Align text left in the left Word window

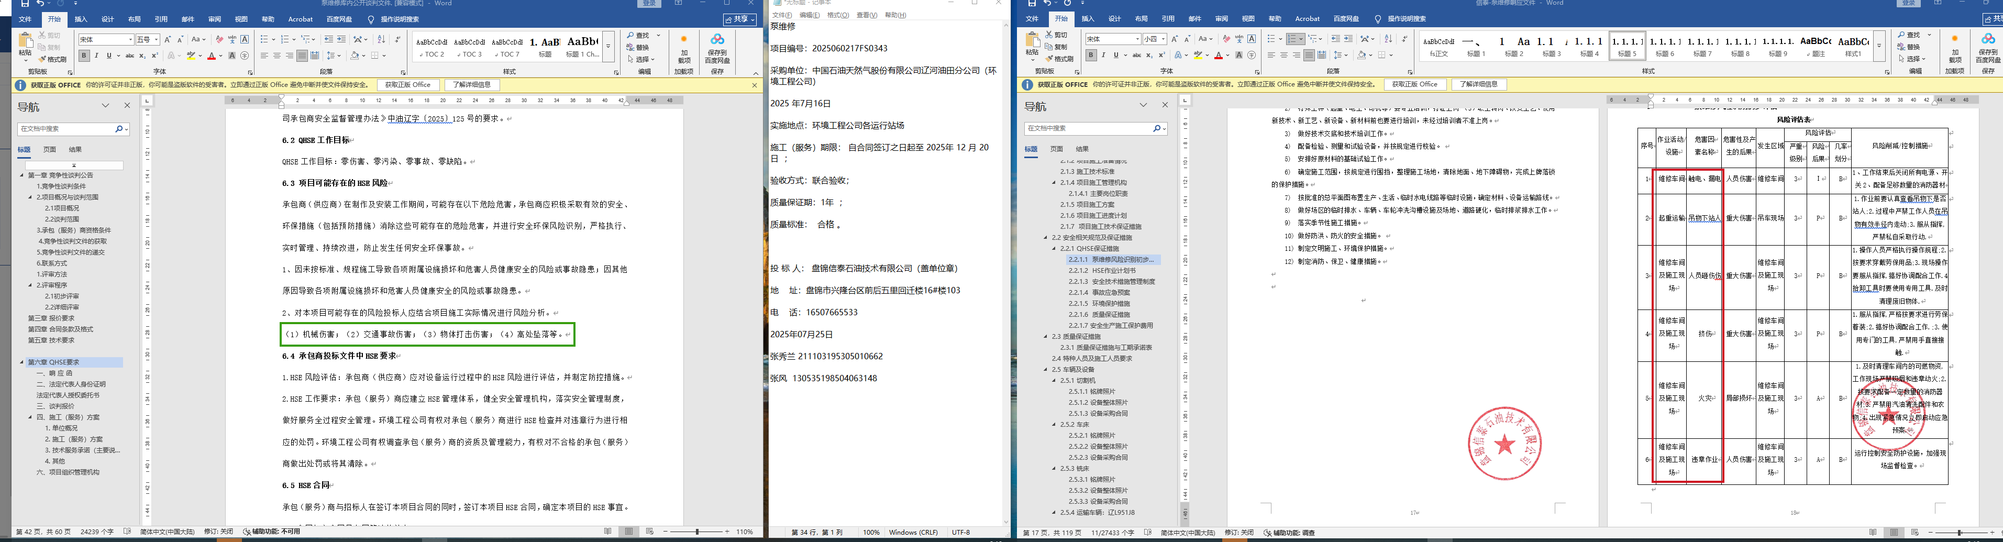coord(264,56)
